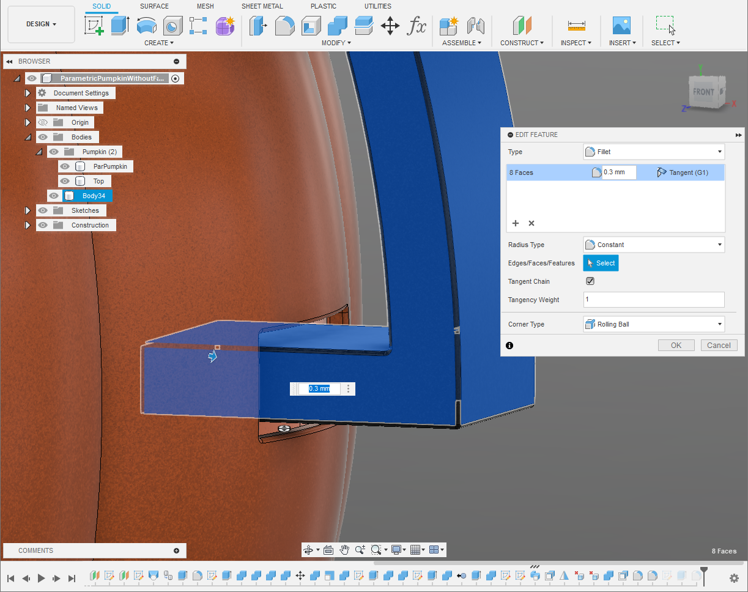Viewport: 748px width, 592px height.
Task: Switch to the SHEET METAL tab
Action: tap(262, 6)
